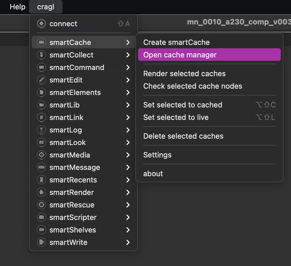Select the smartLook icon

[x=41, y=142]
